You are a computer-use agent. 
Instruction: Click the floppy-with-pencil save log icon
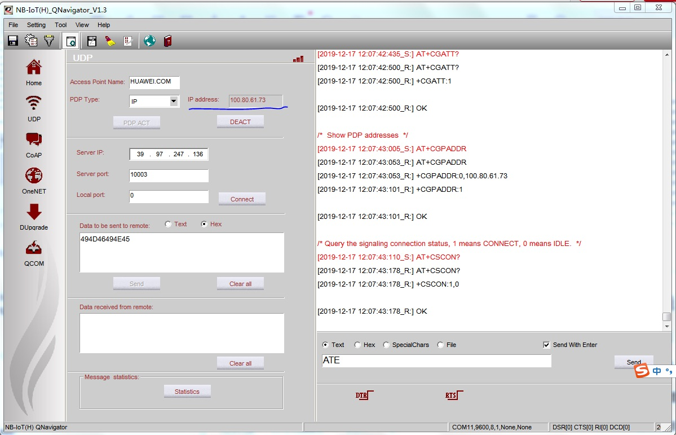tap(91, 41)
